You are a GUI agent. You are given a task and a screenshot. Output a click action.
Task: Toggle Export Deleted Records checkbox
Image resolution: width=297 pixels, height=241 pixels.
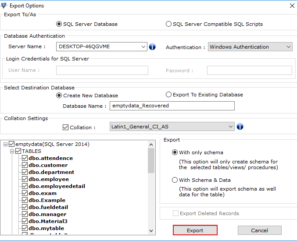(175, 213)
